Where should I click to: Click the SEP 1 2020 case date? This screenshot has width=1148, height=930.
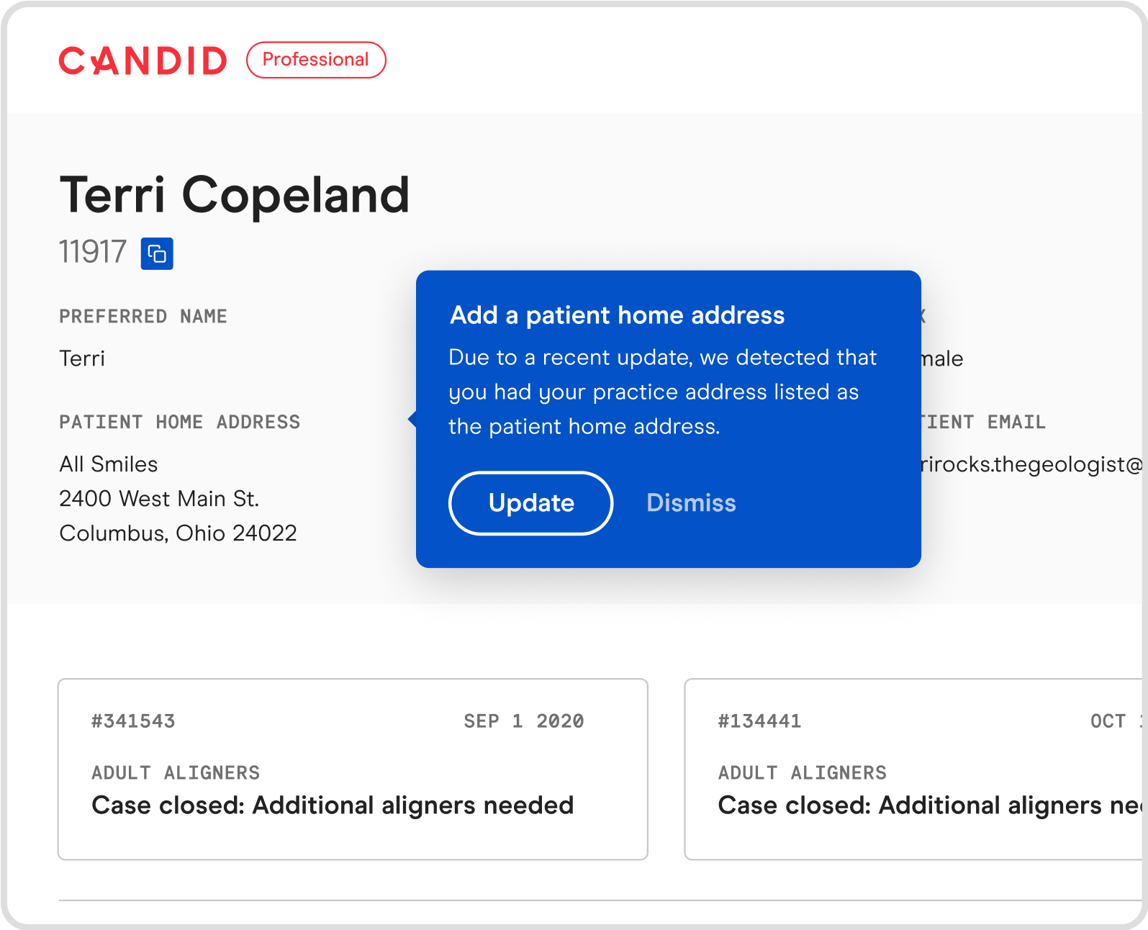click(524, 721)
